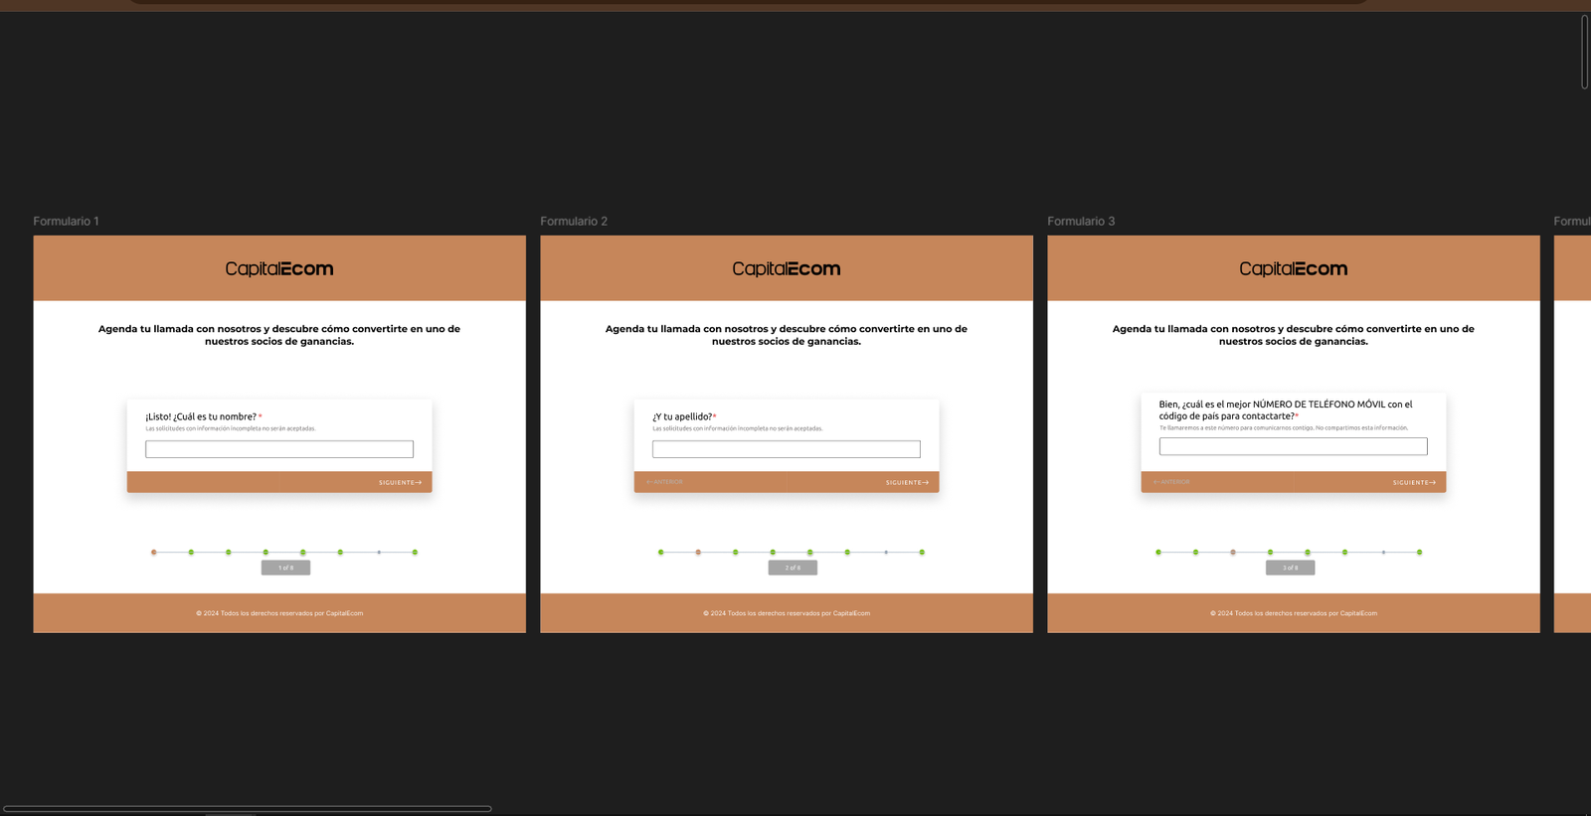The image size is (1591, 816).
Task: Click the '3 of 8' progress badge
Action: click(1290, 568)
